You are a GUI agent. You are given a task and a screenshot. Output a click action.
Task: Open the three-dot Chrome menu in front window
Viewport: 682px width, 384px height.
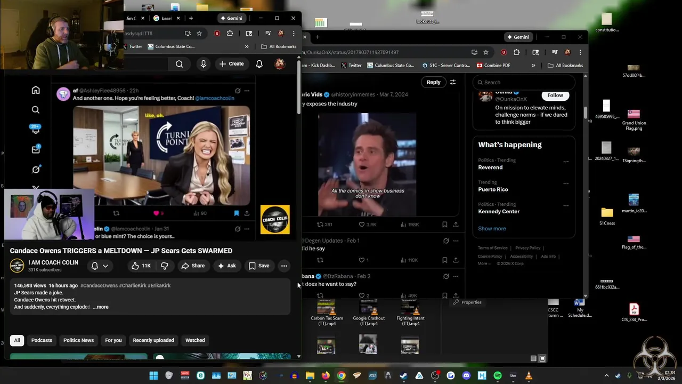coord(294,33)
